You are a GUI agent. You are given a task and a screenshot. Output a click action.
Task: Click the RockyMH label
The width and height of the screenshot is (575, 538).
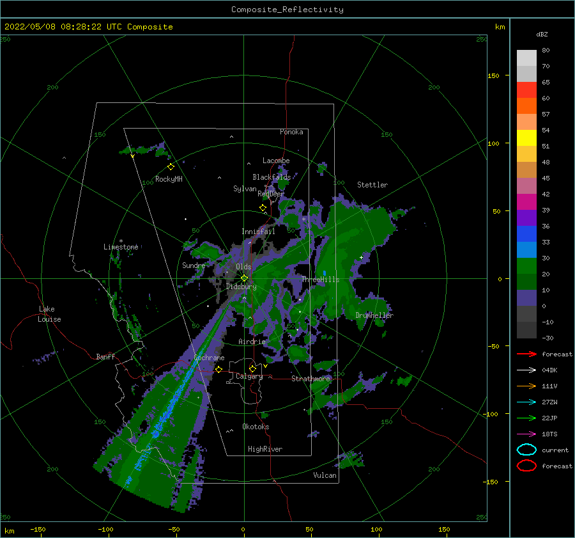point(169,179)
